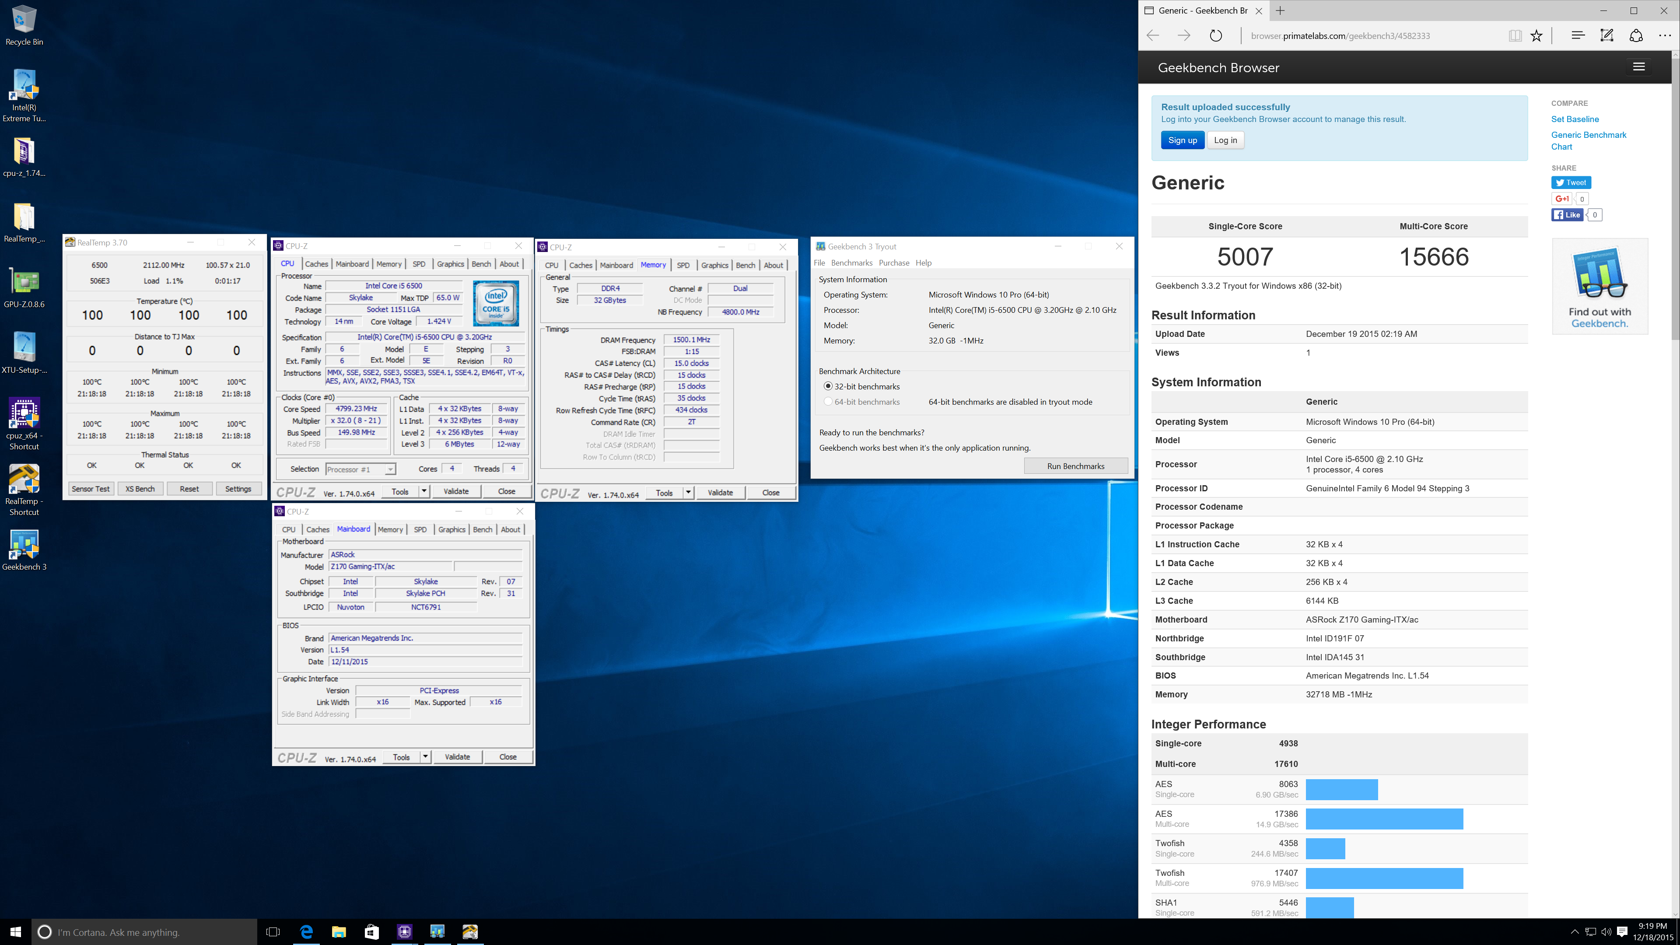Switch to Geekbench via its taskbar icon
The image size is (1680, 945).
pyautogui.click(x=437, y=932)
